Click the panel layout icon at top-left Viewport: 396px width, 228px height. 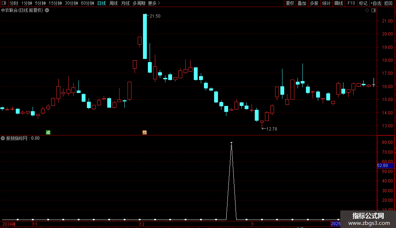click(x=4, y=3)
